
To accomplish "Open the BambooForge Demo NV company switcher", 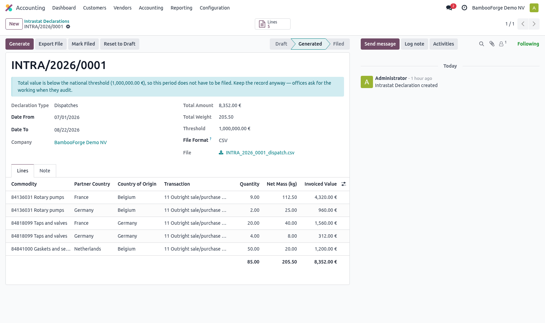I will (498, 8).
